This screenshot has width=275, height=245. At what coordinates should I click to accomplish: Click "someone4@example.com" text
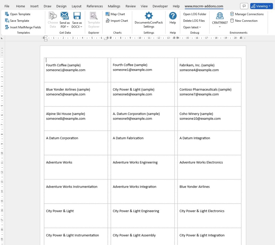tap(199, 70)
